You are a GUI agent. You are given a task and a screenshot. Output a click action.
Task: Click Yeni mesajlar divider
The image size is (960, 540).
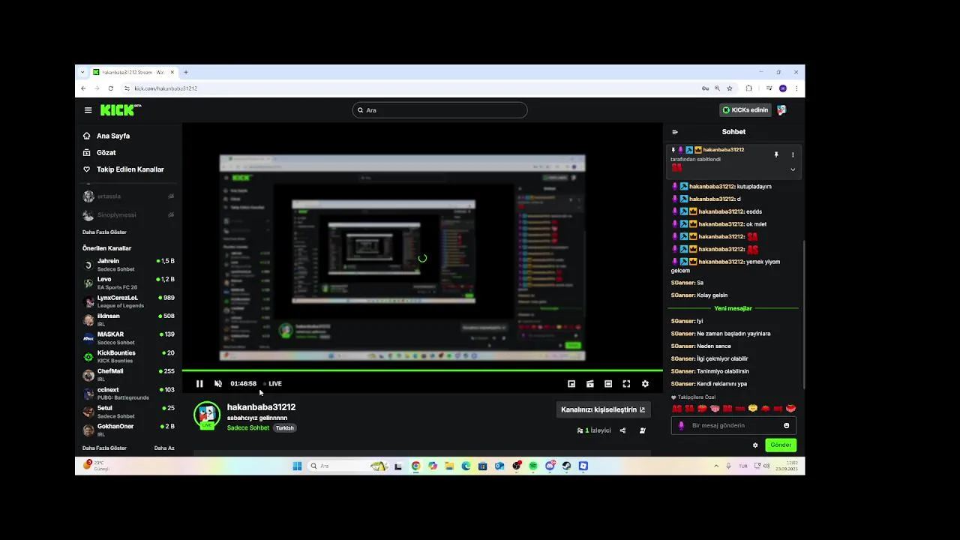[x=733, y=308]
